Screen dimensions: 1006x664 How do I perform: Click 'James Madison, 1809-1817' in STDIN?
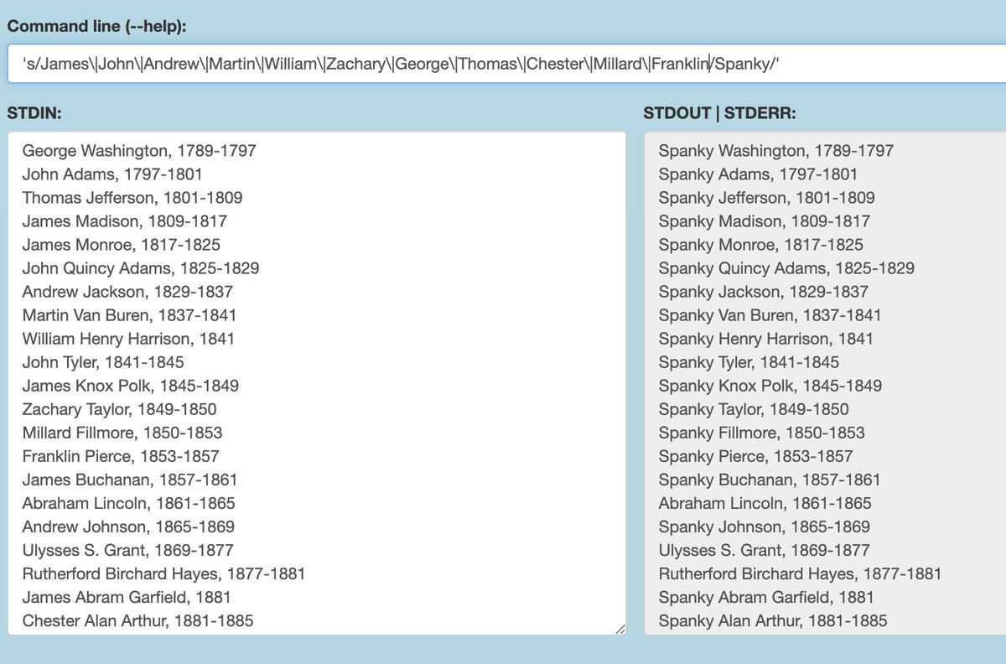[x=125, y=221]
